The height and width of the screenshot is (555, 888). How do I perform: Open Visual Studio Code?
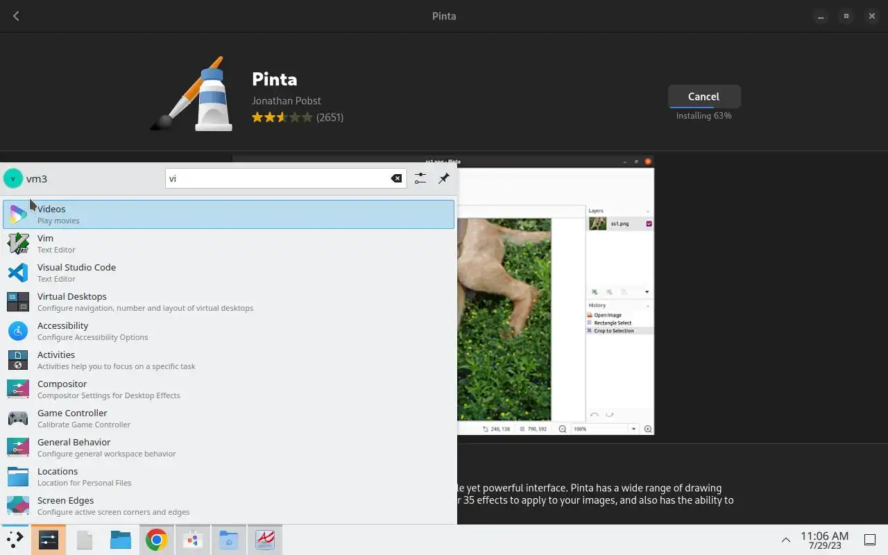tap(229, 273)
